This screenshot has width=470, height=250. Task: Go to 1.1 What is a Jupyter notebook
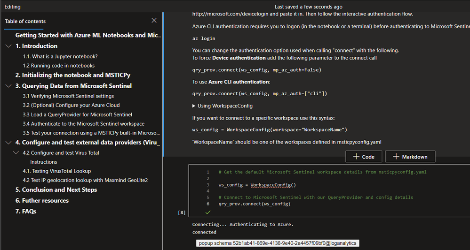tap(60, 56)
